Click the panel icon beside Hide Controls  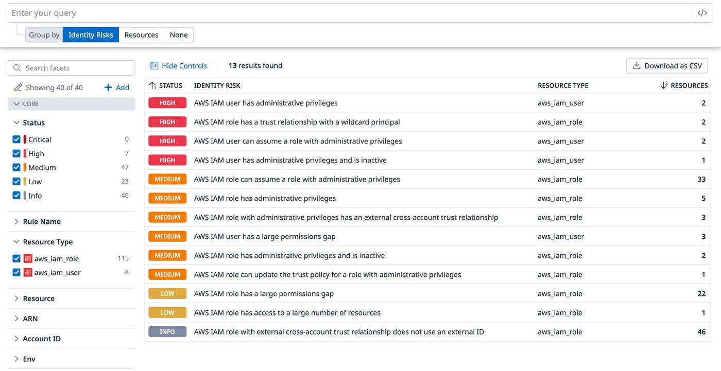154,65
